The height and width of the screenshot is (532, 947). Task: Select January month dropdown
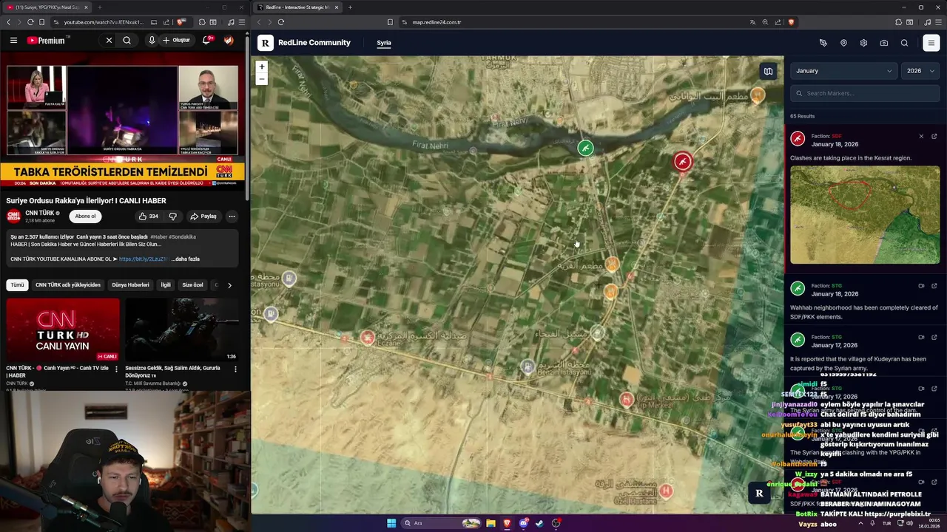point(843,71)
